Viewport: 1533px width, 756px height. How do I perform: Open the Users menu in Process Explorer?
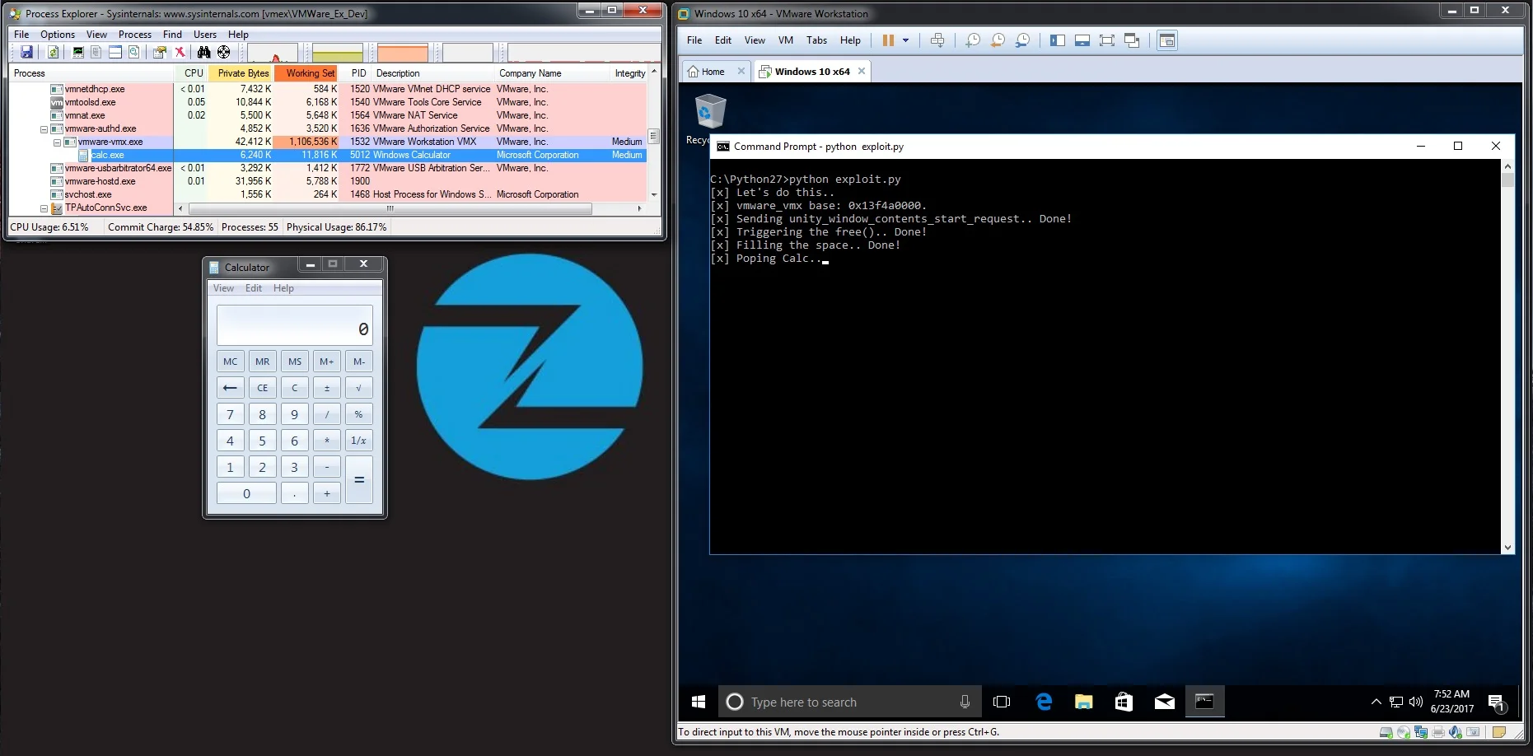[205, 35]
